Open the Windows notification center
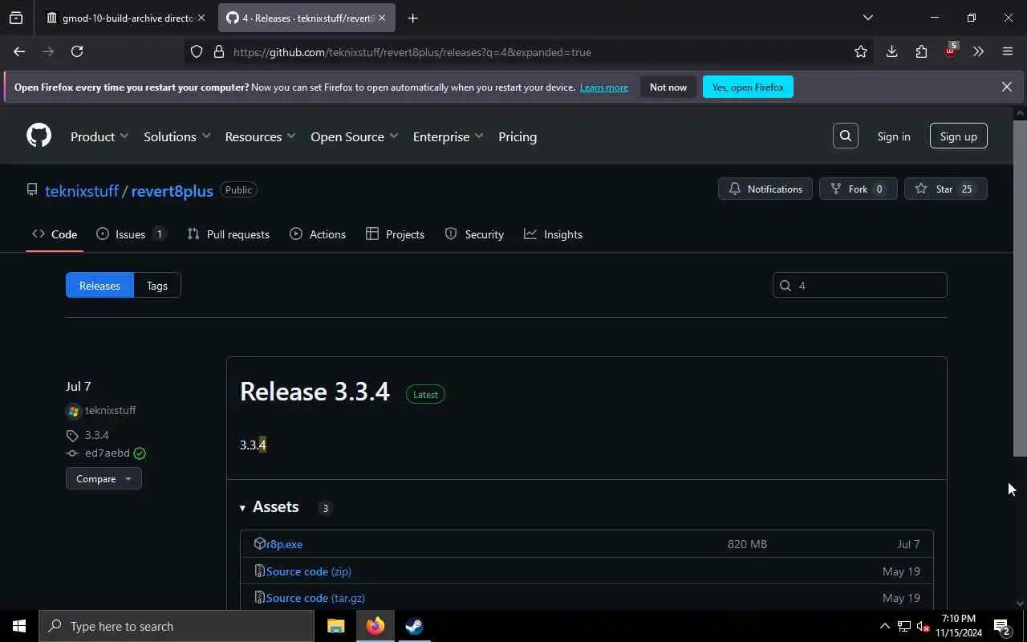This screenshot has width=1027, height=642. tap(1002, 626)
